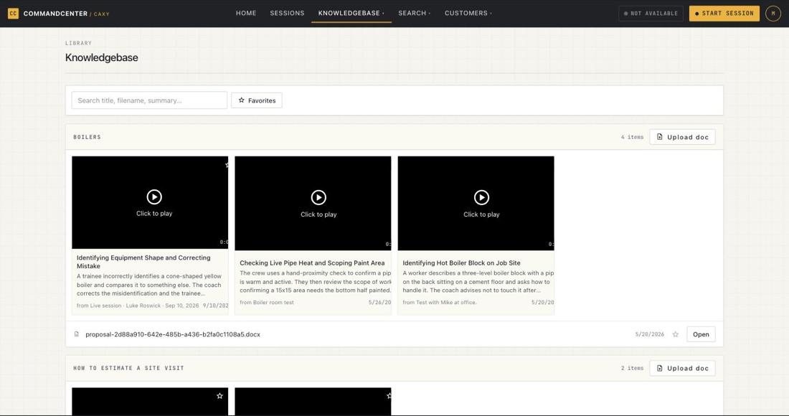The width and height of the screenshot is (789, 416).
Task: Click the '4 items' count label
Action: 632,137
